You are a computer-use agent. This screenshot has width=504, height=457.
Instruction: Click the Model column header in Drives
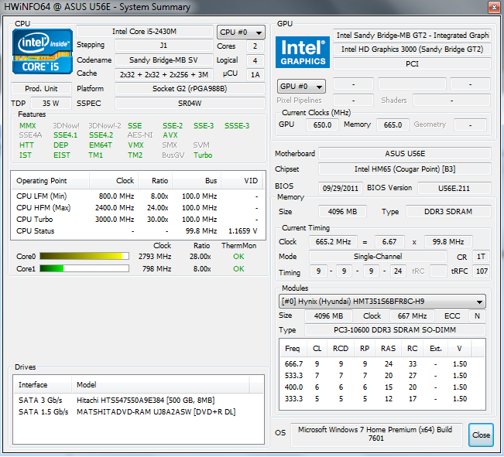tap(160, 385)
